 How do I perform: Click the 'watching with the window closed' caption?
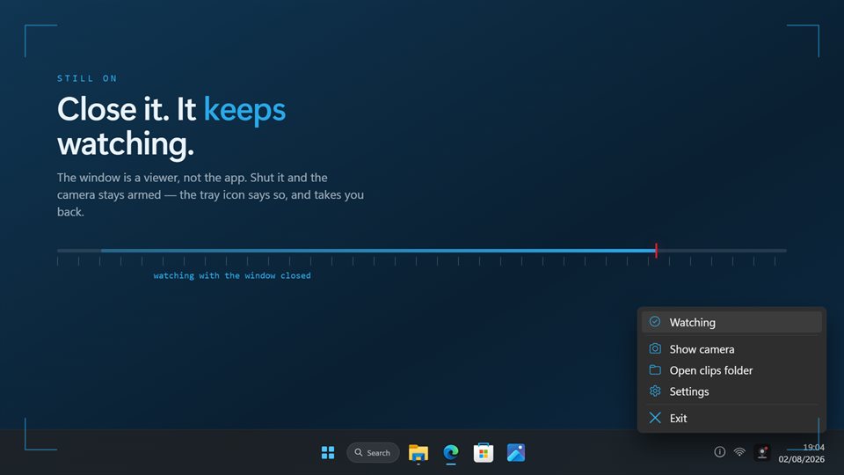coord(232,275)
